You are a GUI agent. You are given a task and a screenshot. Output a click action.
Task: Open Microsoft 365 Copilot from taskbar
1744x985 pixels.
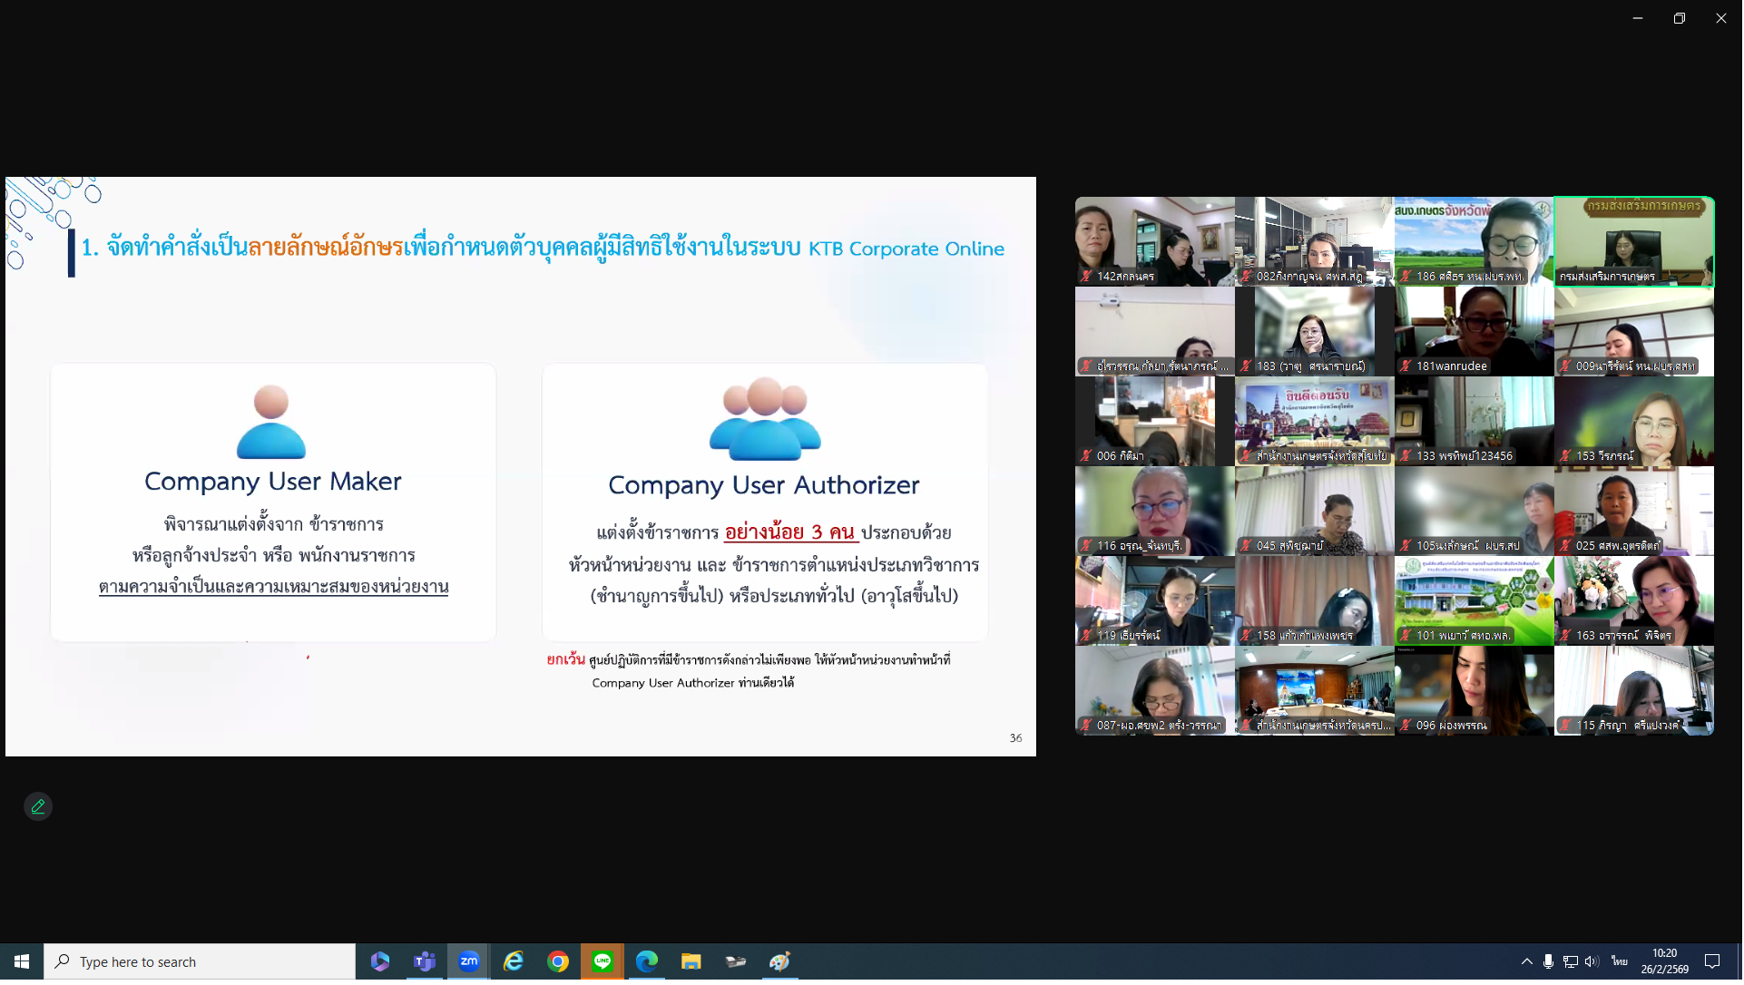(x=380, y=961)
